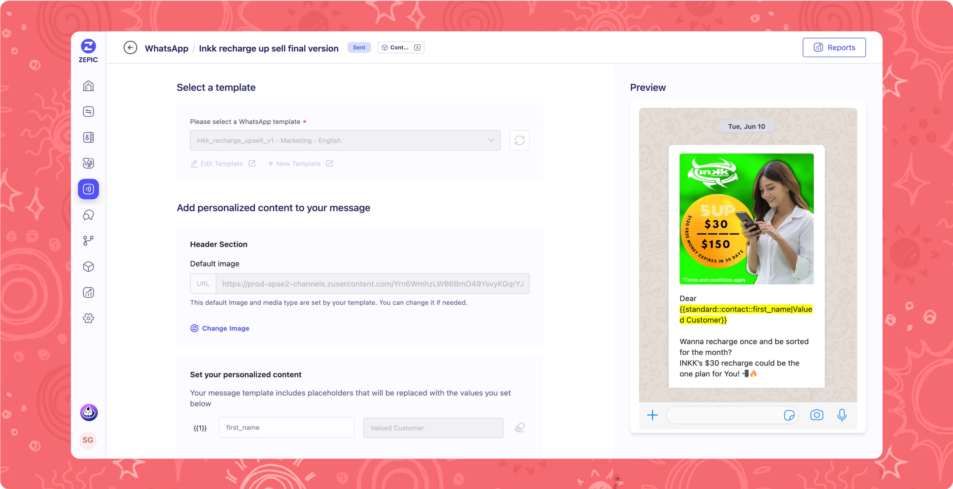Viewport: 953px width, 489px height.
Task: Click the Zepic logo
Action: click(88, 51)
